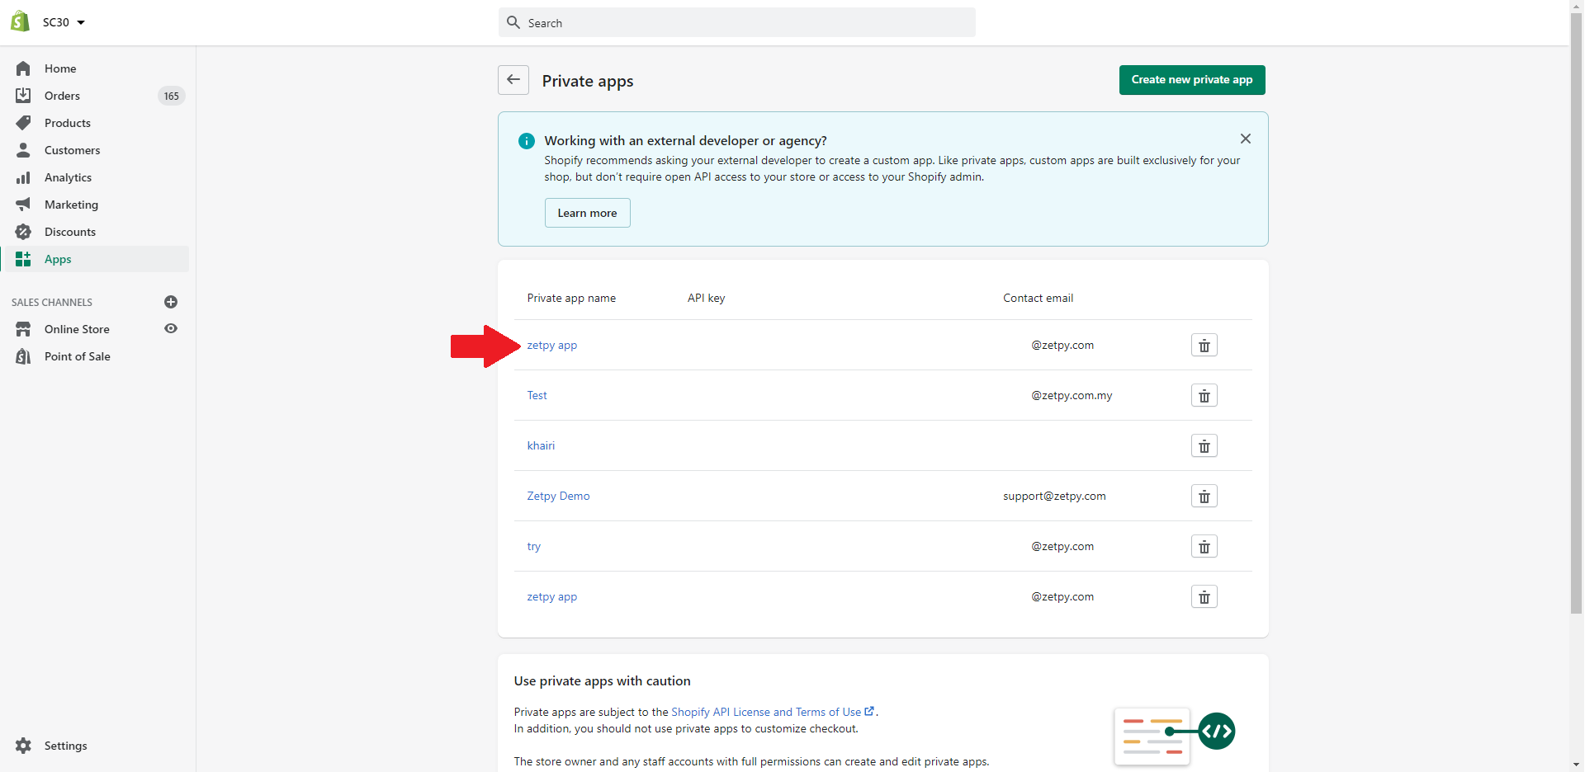Click the back arrow beside Private apps
Viewport: 1585px width, 772px height.
click(513, 80)
